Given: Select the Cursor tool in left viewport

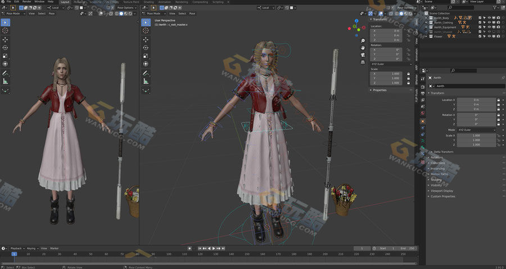Looking at the screenshot, I should 6,30.
